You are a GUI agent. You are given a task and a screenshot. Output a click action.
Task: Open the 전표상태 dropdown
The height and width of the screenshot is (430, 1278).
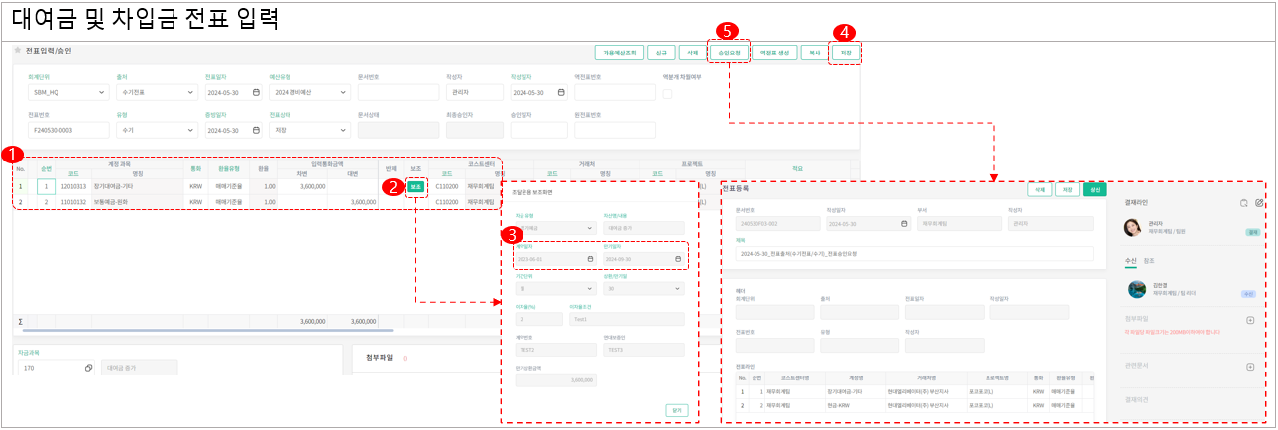(x=341, y=130)
